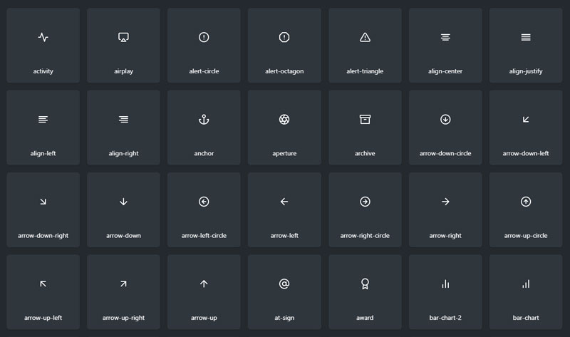
Task: Click the align-right icon
Action: (123, 119)
